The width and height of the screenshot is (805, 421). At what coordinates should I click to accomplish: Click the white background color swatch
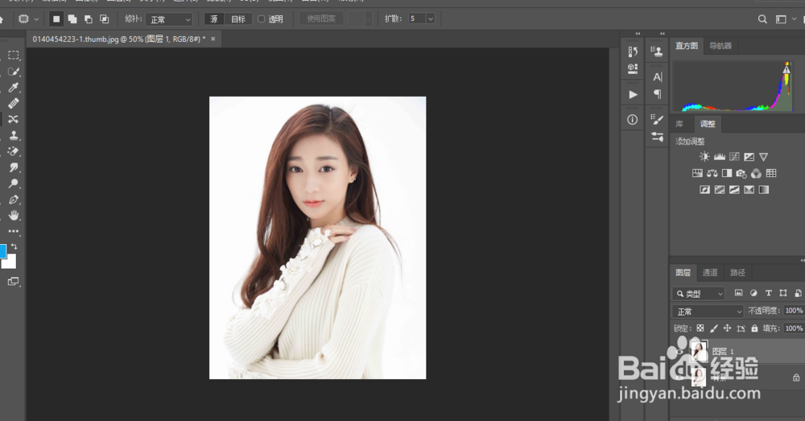click(9, 262)
